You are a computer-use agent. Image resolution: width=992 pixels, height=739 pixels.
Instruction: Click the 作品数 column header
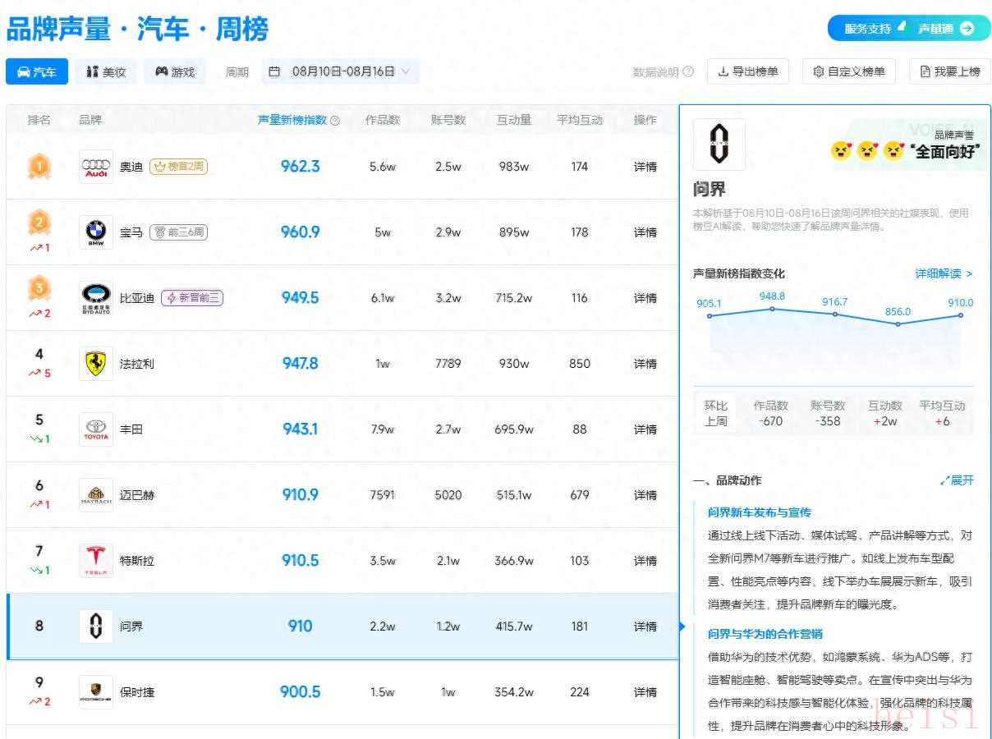(383, 120)
